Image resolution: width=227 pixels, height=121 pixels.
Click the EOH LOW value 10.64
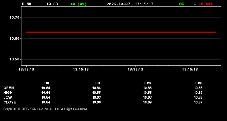pos(46,97)
